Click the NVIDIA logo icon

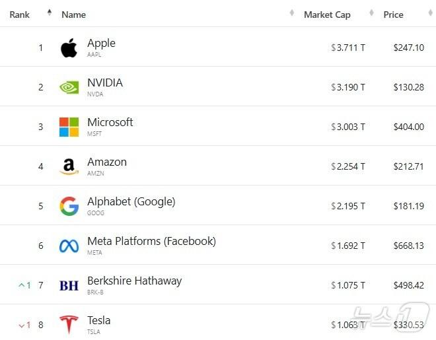pyautogui.click(x=69, y=87)
